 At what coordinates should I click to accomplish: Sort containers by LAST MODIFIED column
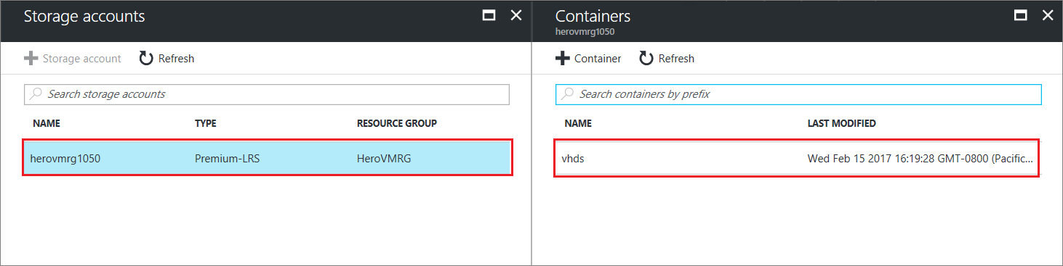point(842,123)
